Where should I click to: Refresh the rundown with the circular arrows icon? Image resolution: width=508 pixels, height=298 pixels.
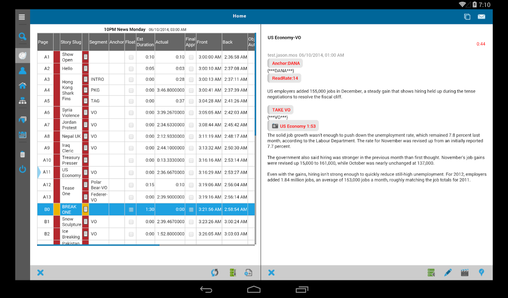point(215,272)
